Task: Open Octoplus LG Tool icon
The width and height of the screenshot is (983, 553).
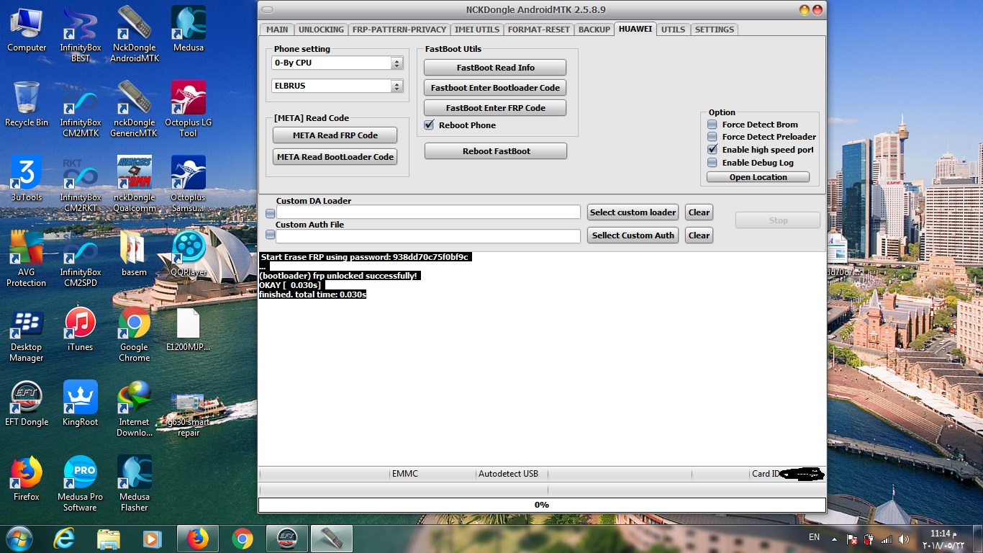Action: click(189, 109)
